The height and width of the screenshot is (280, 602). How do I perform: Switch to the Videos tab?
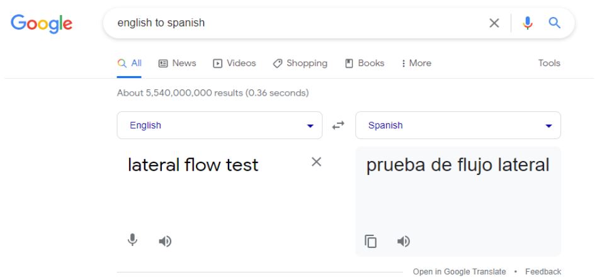pyautogui.click(x=235, y=64)
